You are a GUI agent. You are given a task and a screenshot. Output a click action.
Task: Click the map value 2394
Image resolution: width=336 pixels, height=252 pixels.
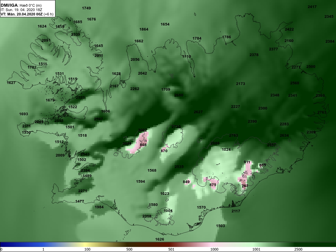pos(85,170)
